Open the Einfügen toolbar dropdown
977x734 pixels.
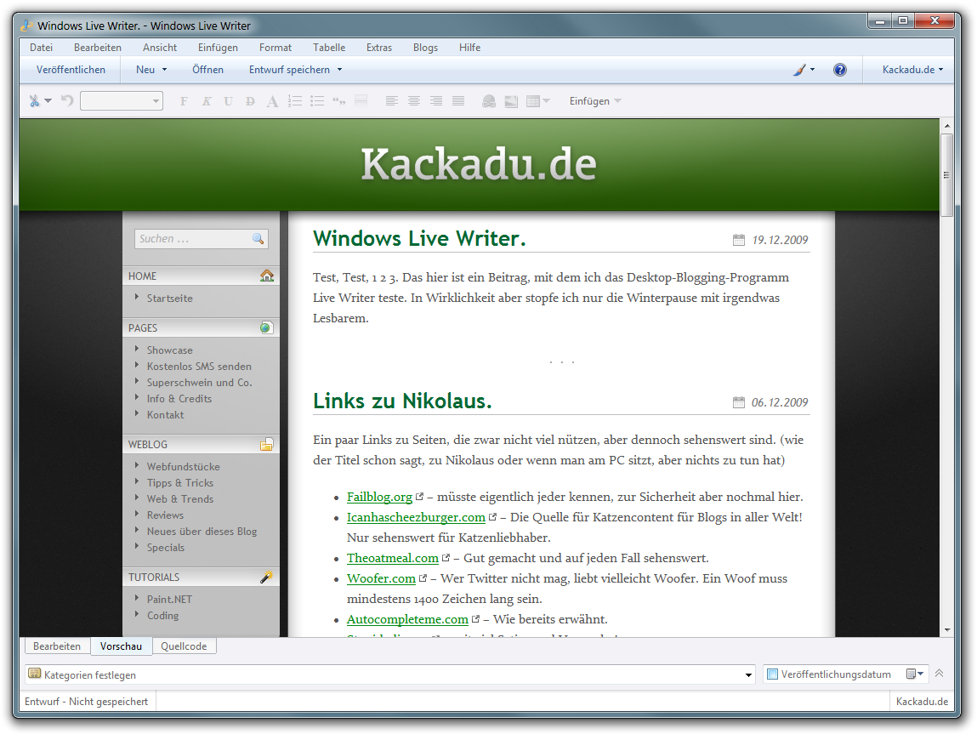[594, 101]
